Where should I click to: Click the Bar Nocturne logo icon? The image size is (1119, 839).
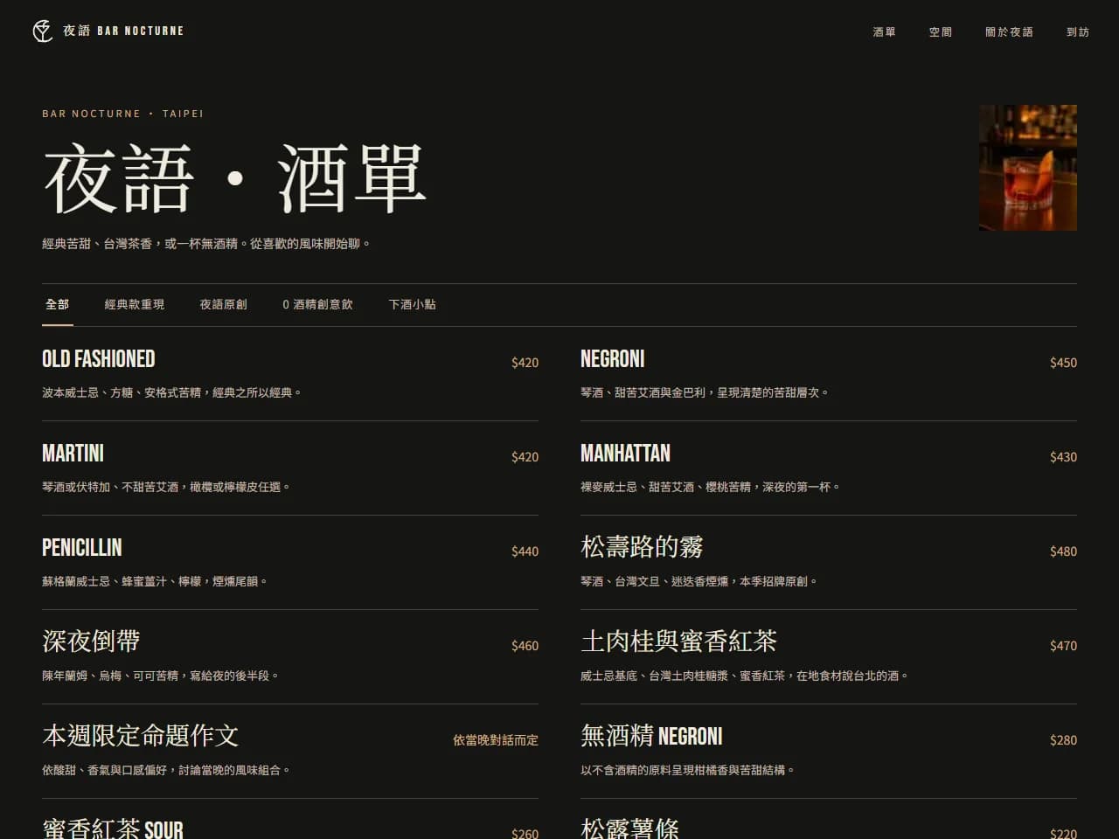point(42,31)
